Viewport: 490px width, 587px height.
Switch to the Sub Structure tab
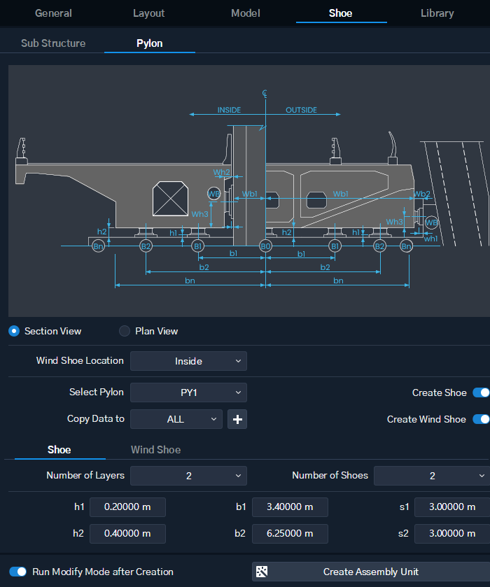click(x=53, y=43)
